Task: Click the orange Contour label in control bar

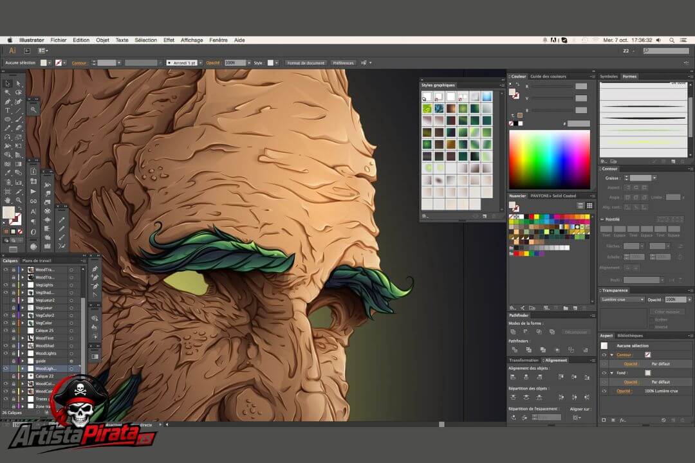Action: tap(79, 63)
